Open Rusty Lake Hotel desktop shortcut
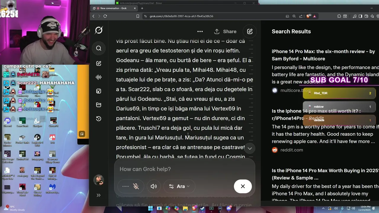 point(22,190)
